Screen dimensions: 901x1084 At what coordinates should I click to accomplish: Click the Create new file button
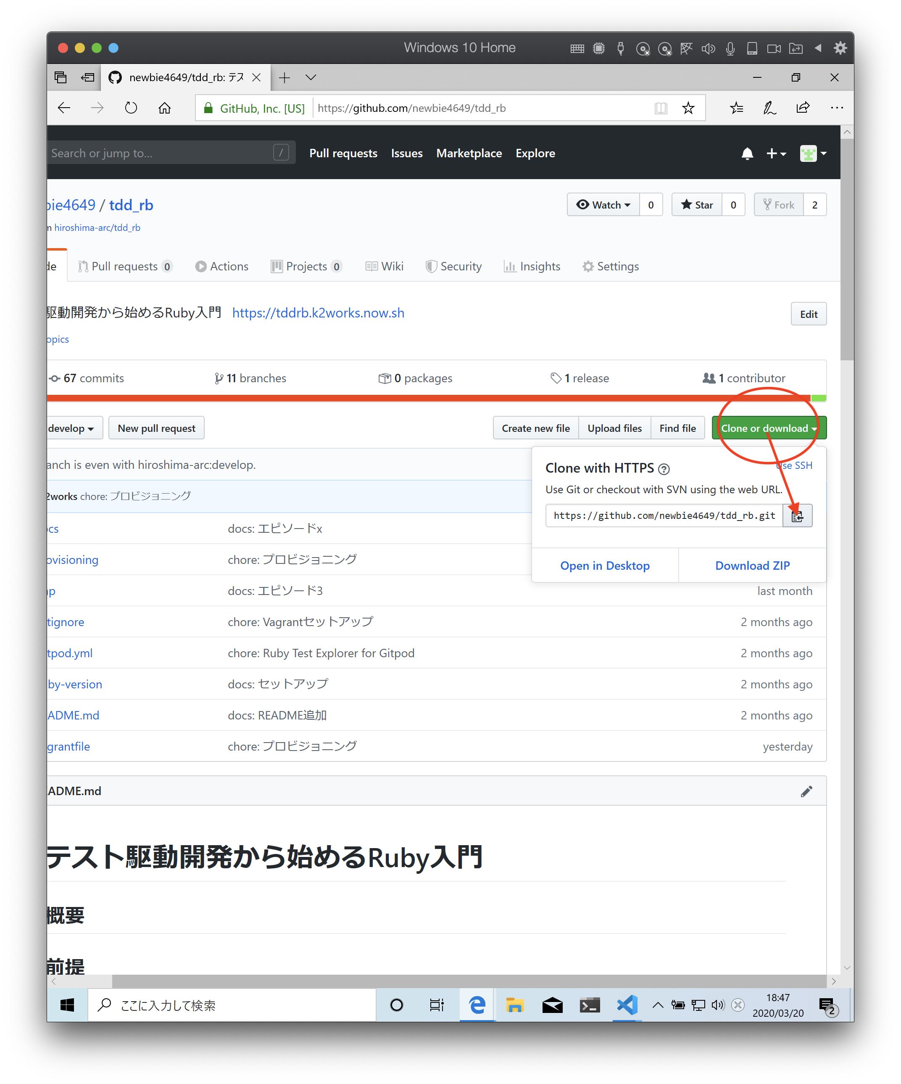pos(535,428)
